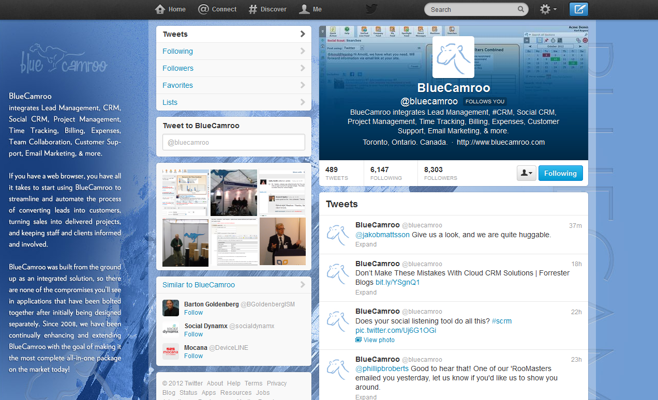This screenshot has height=400, width=658.
Task: Open the user actions person dropdown
Action: pos(526,173)
